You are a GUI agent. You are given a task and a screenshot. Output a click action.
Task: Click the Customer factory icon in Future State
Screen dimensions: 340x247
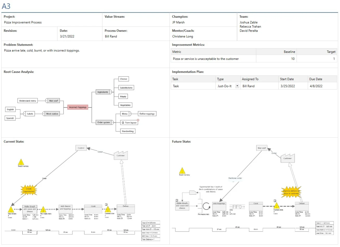(x=287, y=158)
